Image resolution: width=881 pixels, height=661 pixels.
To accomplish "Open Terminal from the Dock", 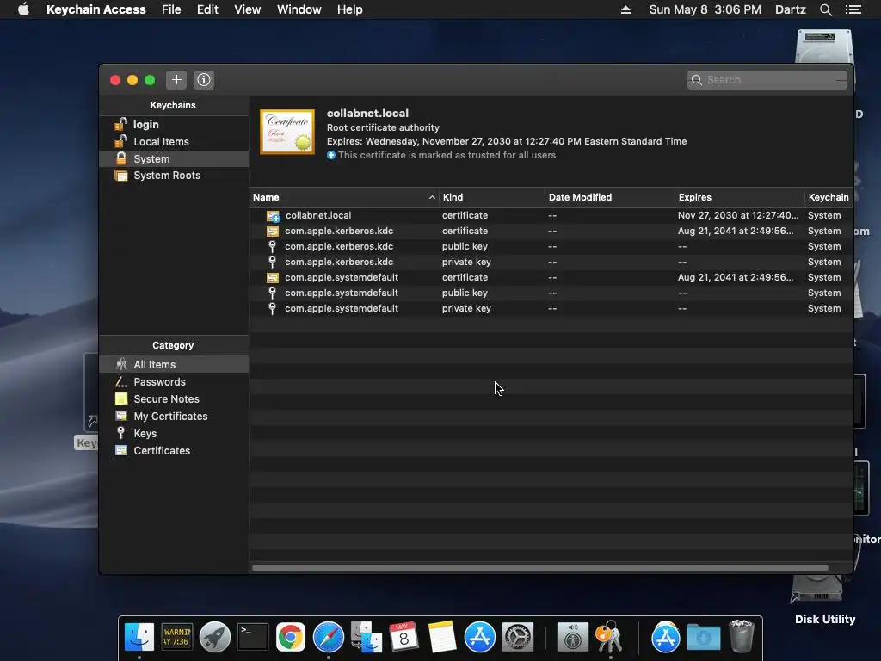I will pos(253,637).
